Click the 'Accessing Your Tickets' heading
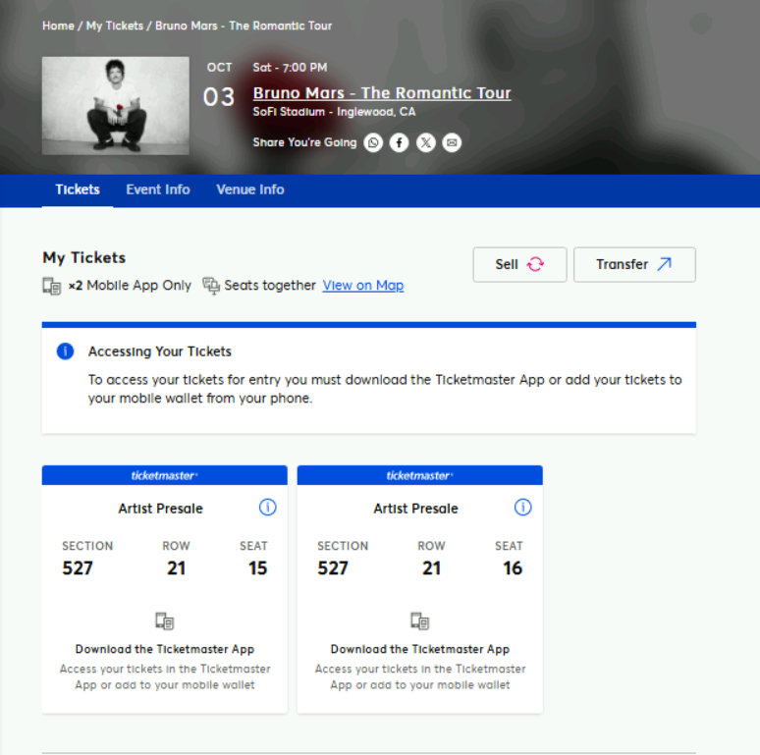The width and height of the screenshot is (760, 755). tap(160, 351)
